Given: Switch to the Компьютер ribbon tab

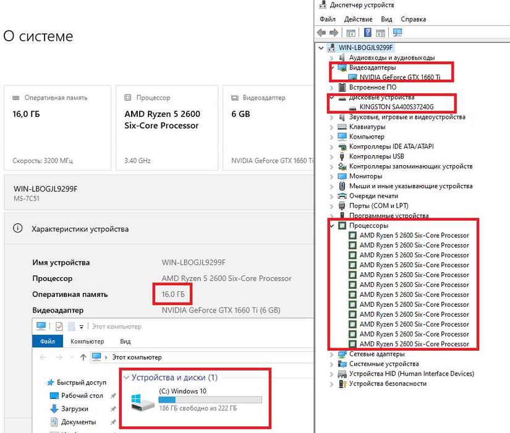Looking at the screenshot, I should tap(87, 341).
